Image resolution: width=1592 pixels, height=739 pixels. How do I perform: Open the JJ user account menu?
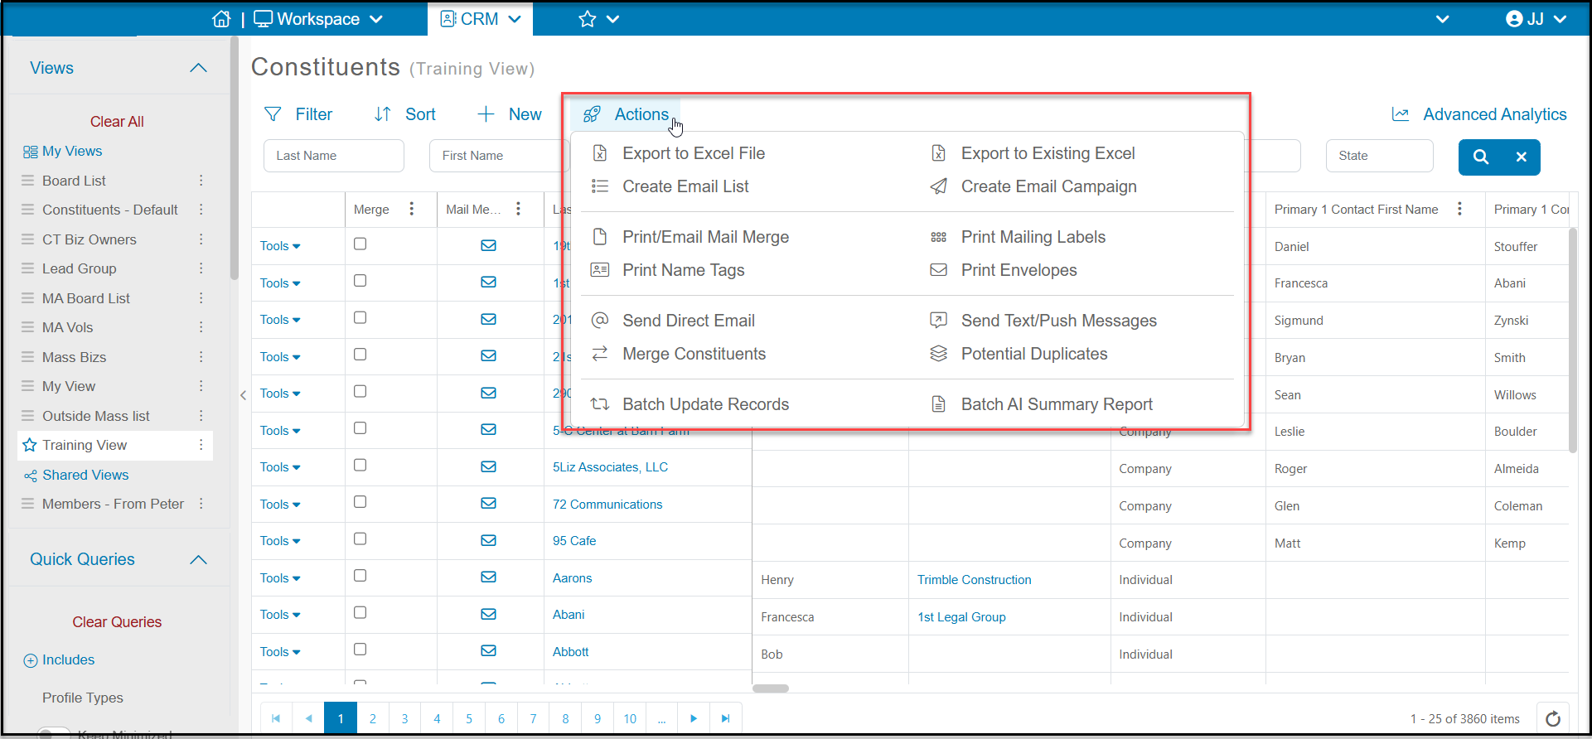pyautogui.click(x=1536, y=18)
